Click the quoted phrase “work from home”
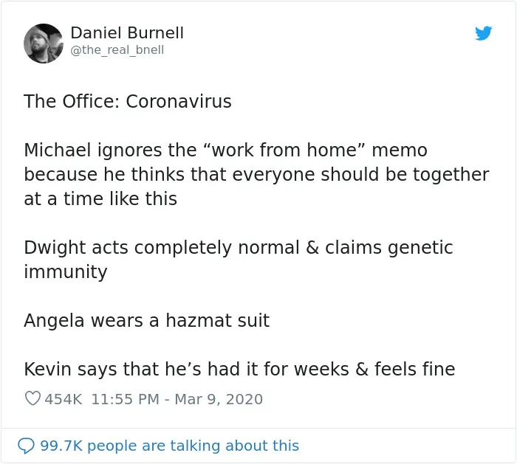The width and height of the screenshot is (517, 464). coord(284,150)
